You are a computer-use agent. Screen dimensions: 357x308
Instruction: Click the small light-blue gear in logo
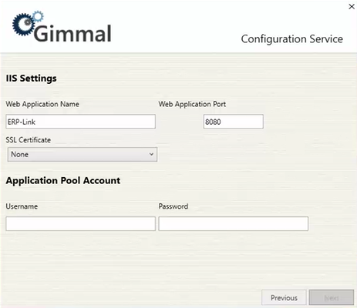(x=39, y=16)
